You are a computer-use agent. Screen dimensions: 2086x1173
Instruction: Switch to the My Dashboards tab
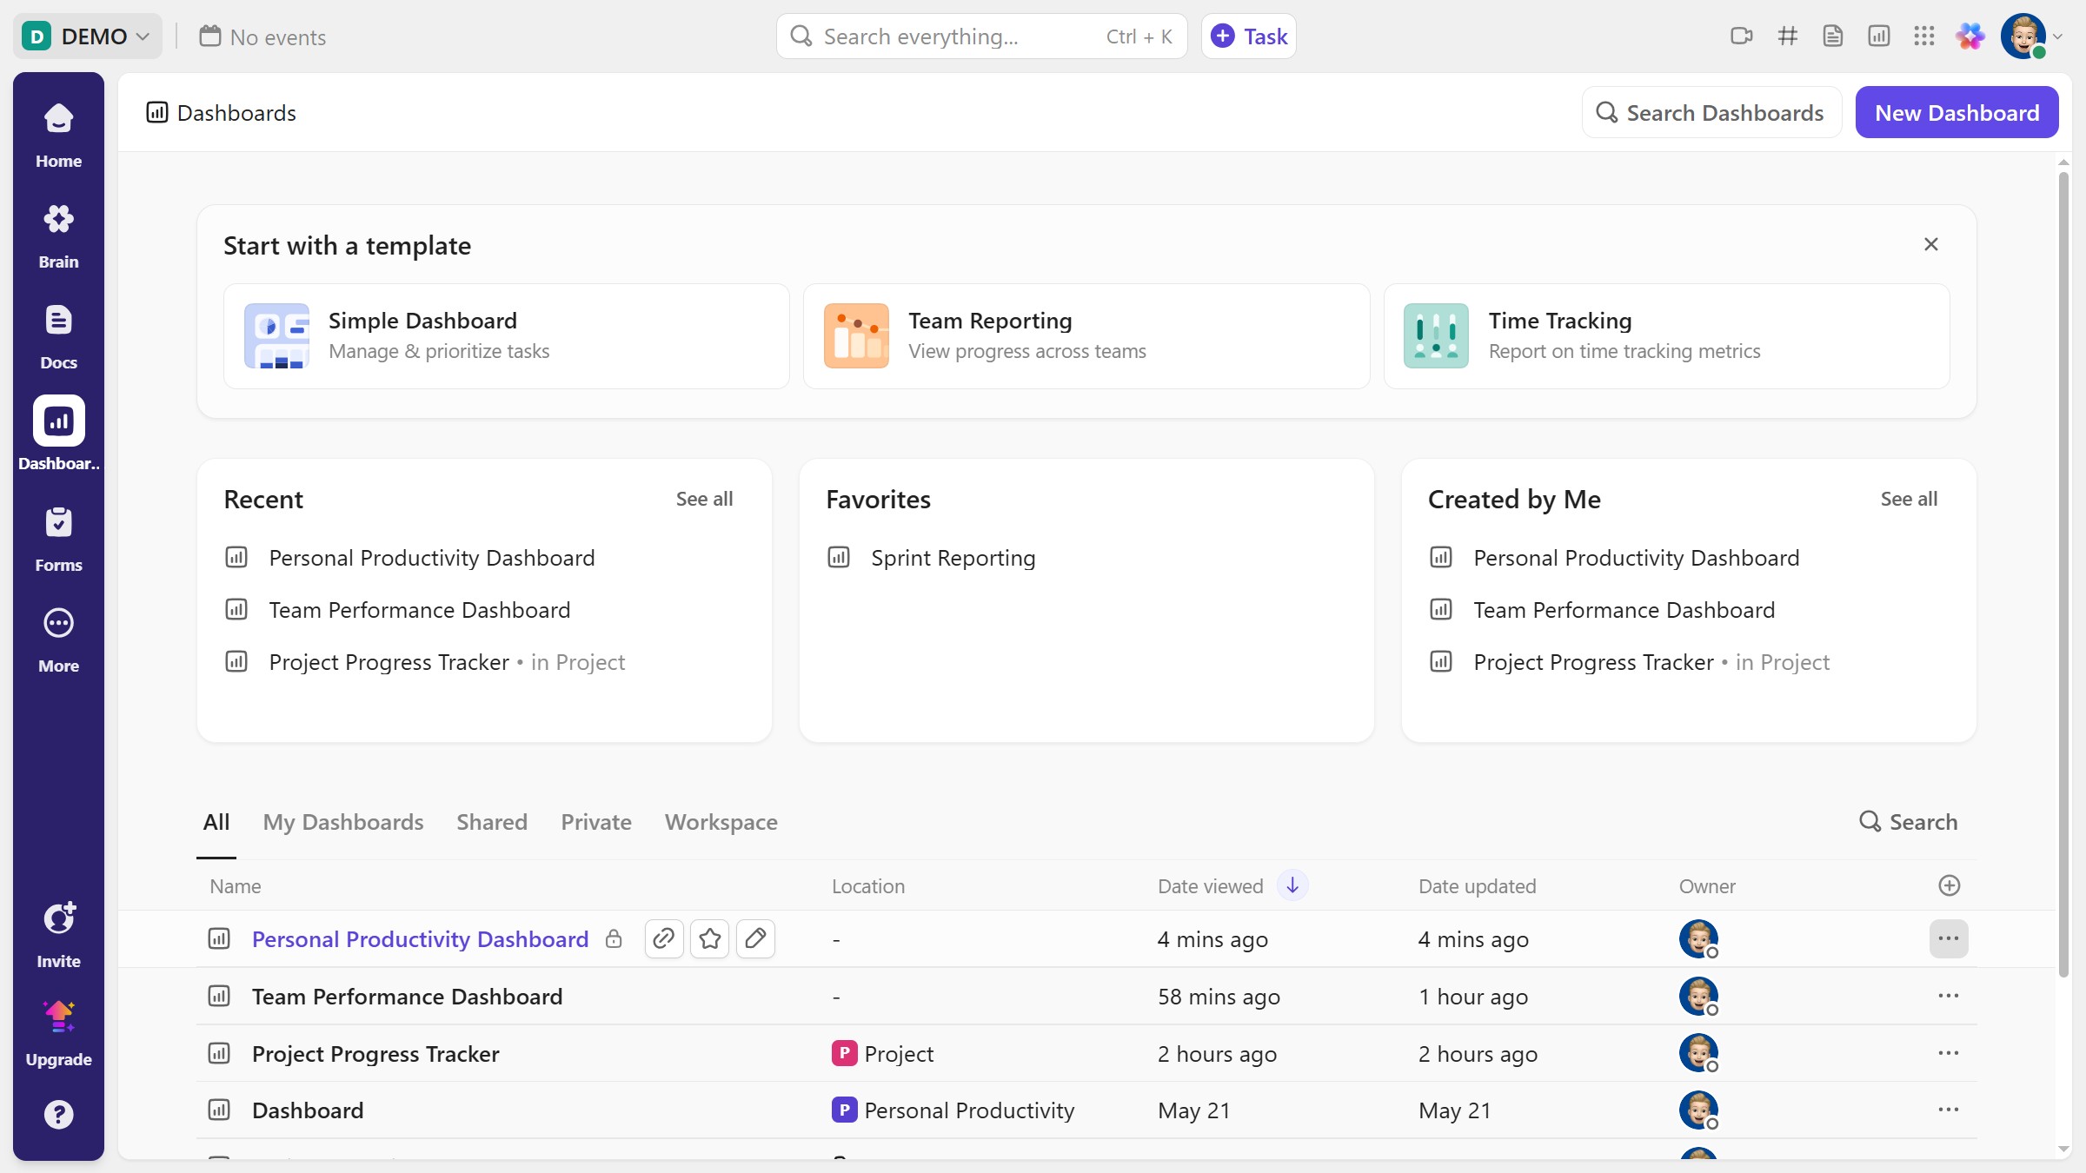pyautogui.click(x=343, y=822)
